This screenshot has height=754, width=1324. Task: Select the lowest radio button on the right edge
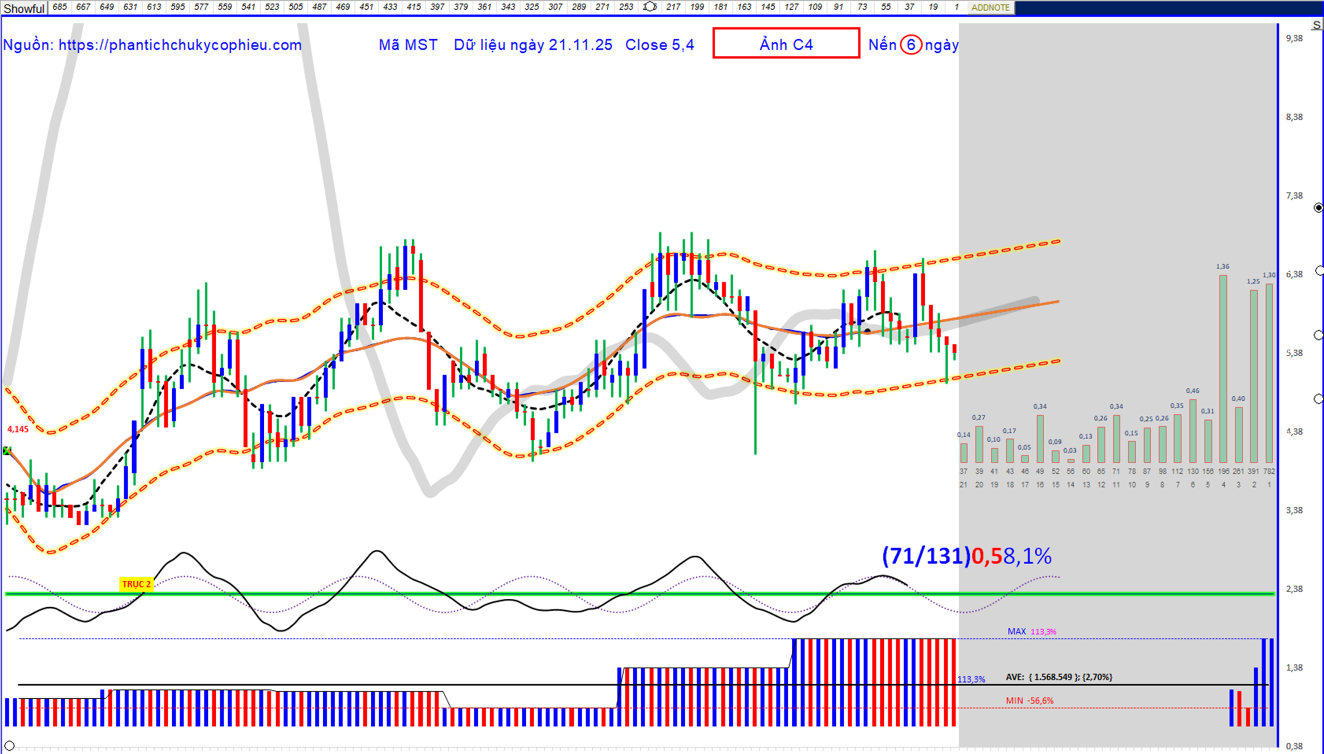(1318, 399)
